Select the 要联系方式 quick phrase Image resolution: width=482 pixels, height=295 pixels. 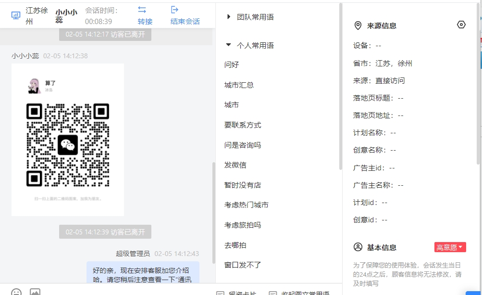[x=243, y=125]
